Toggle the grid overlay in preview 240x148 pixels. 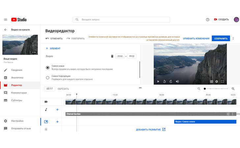pos(211,82)
